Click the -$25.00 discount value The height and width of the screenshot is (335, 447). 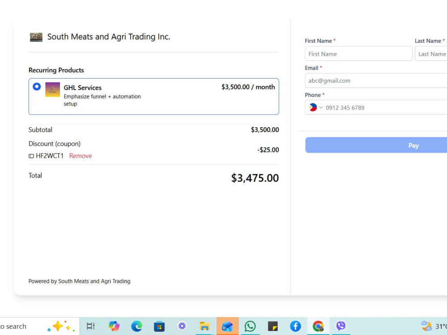click(x=268, y=150)
